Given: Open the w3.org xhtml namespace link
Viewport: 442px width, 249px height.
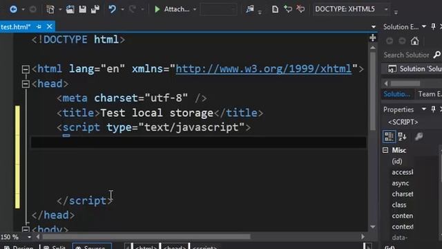Looking at the screenshot, I should pyautogui.click(x=264, y=69).
